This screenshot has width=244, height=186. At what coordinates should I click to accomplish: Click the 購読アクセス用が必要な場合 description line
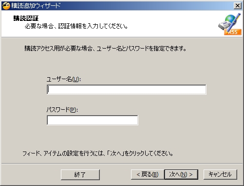click(x=105, y=49)
